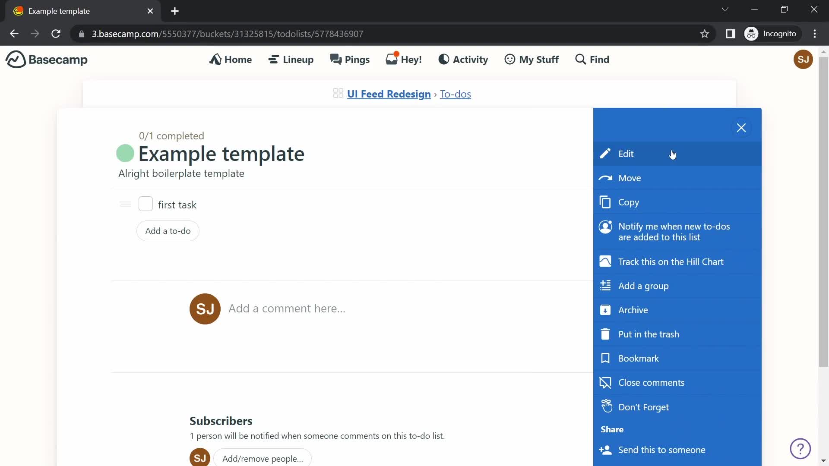The height and width of the screenshot is (466, 829).
Task: Click the Add a comment input field
Action: coord(287,308)
